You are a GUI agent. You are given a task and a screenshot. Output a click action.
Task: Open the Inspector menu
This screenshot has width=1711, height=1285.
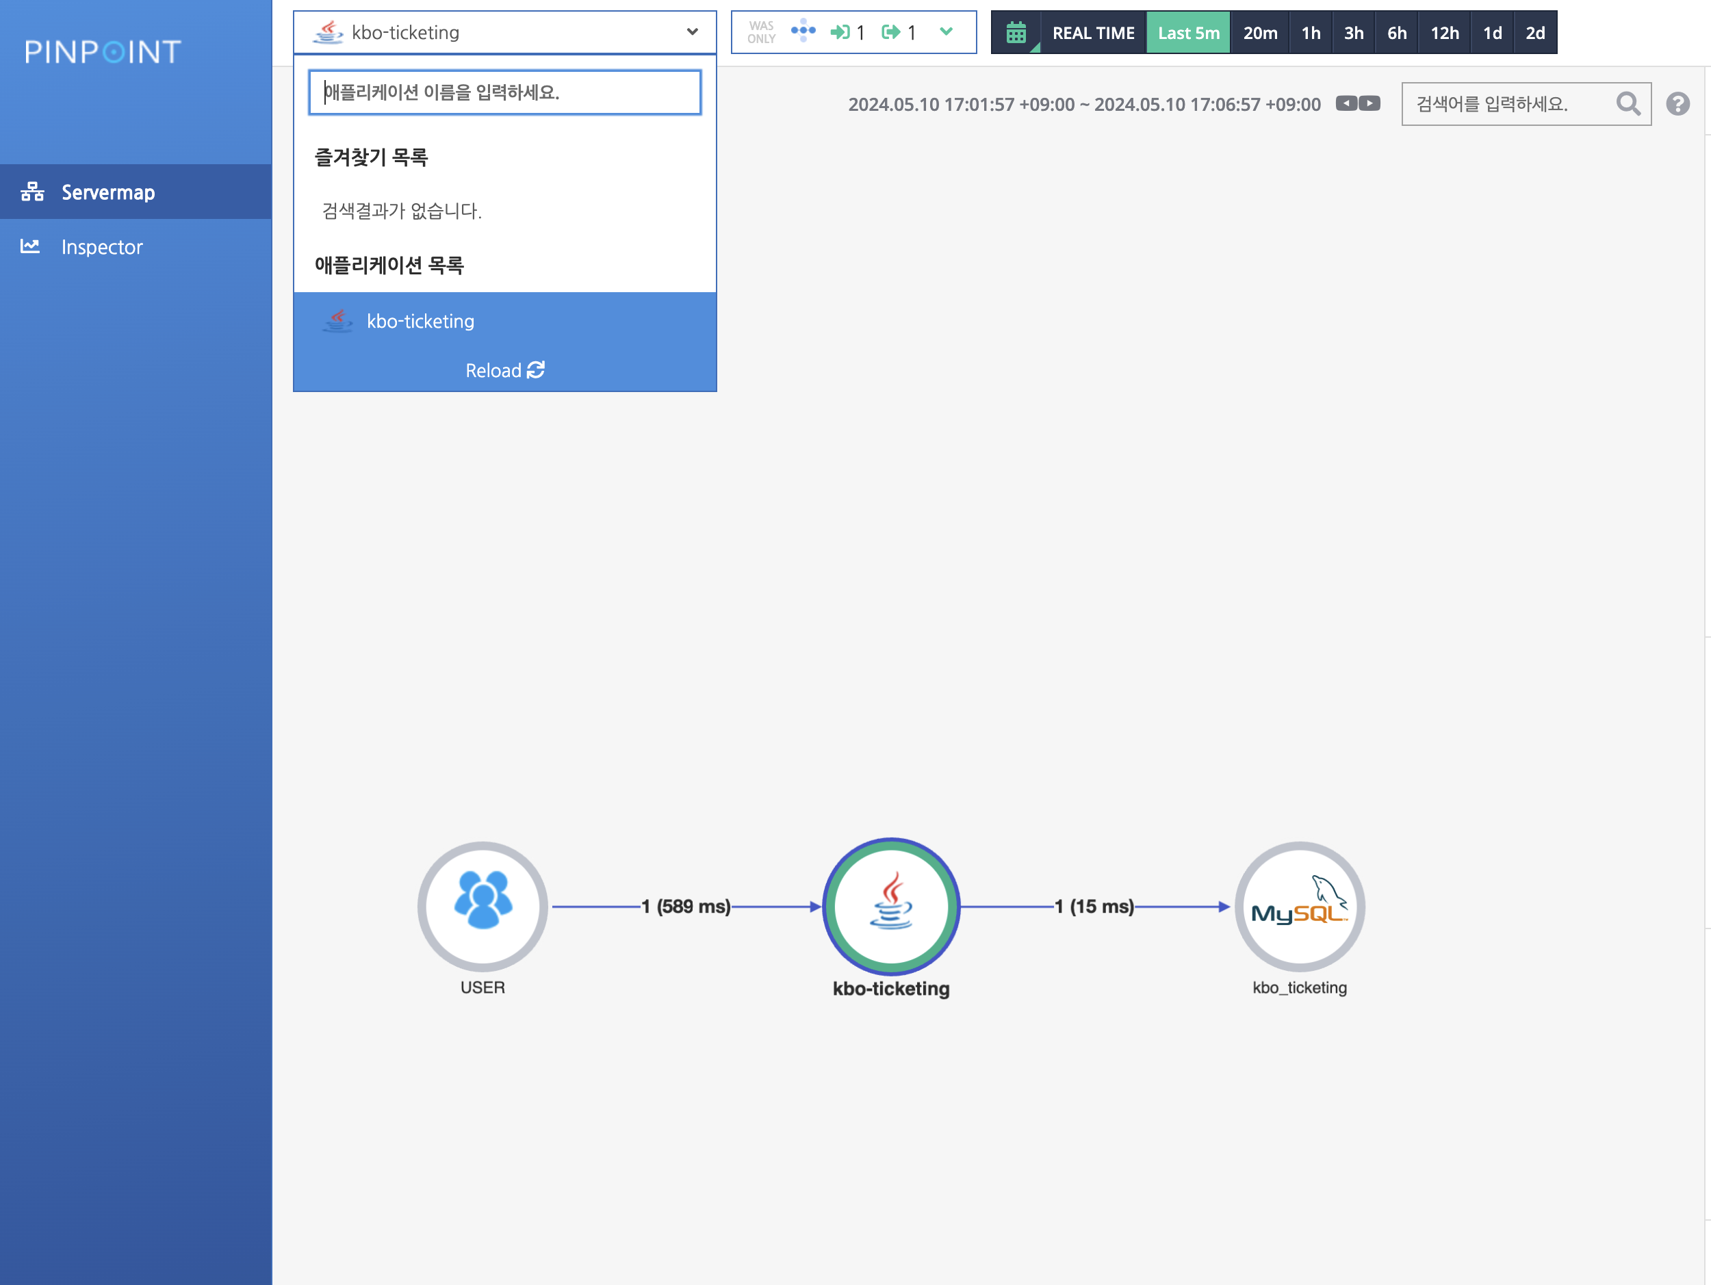tap(101, 246)
